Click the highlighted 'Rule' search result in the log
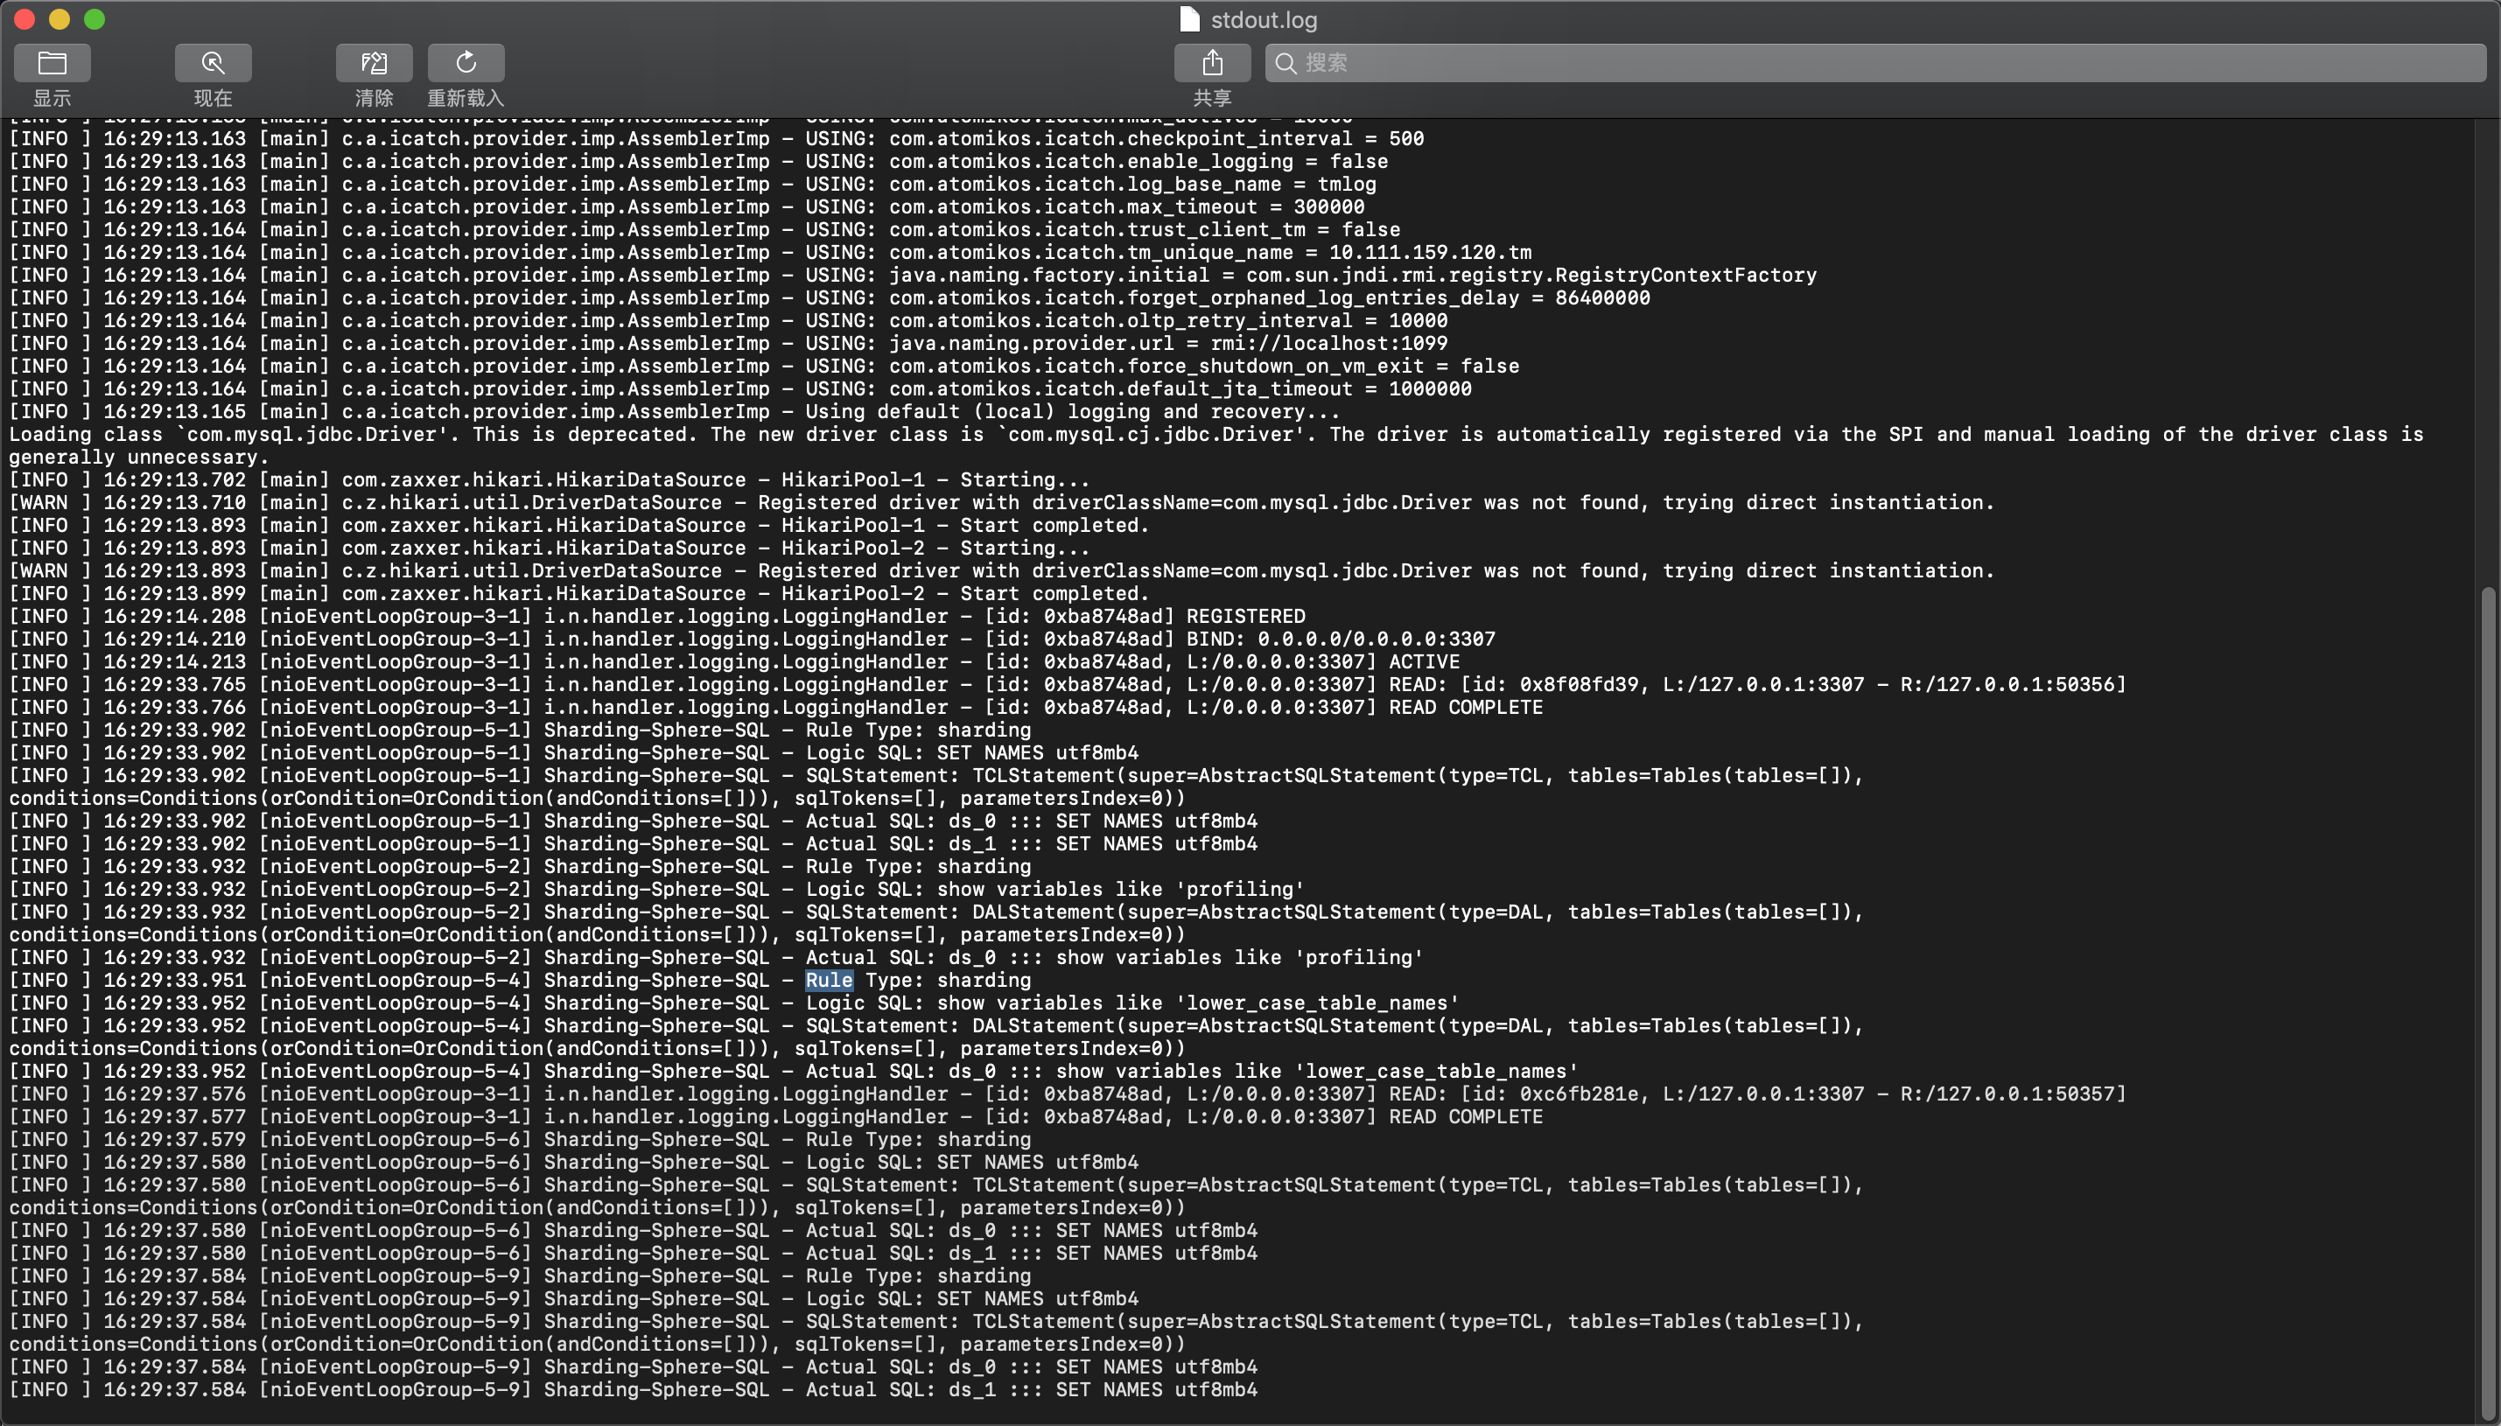 tap(828, 980)
